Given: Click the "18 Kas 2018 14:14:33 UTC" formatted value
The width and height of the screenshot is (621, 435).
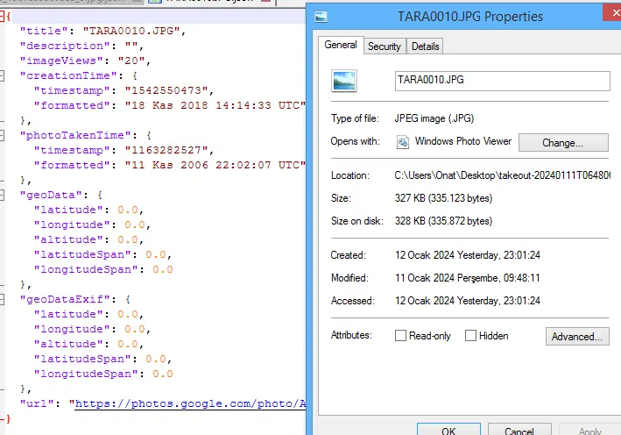Looking at the screenshot, I should 215,105.
